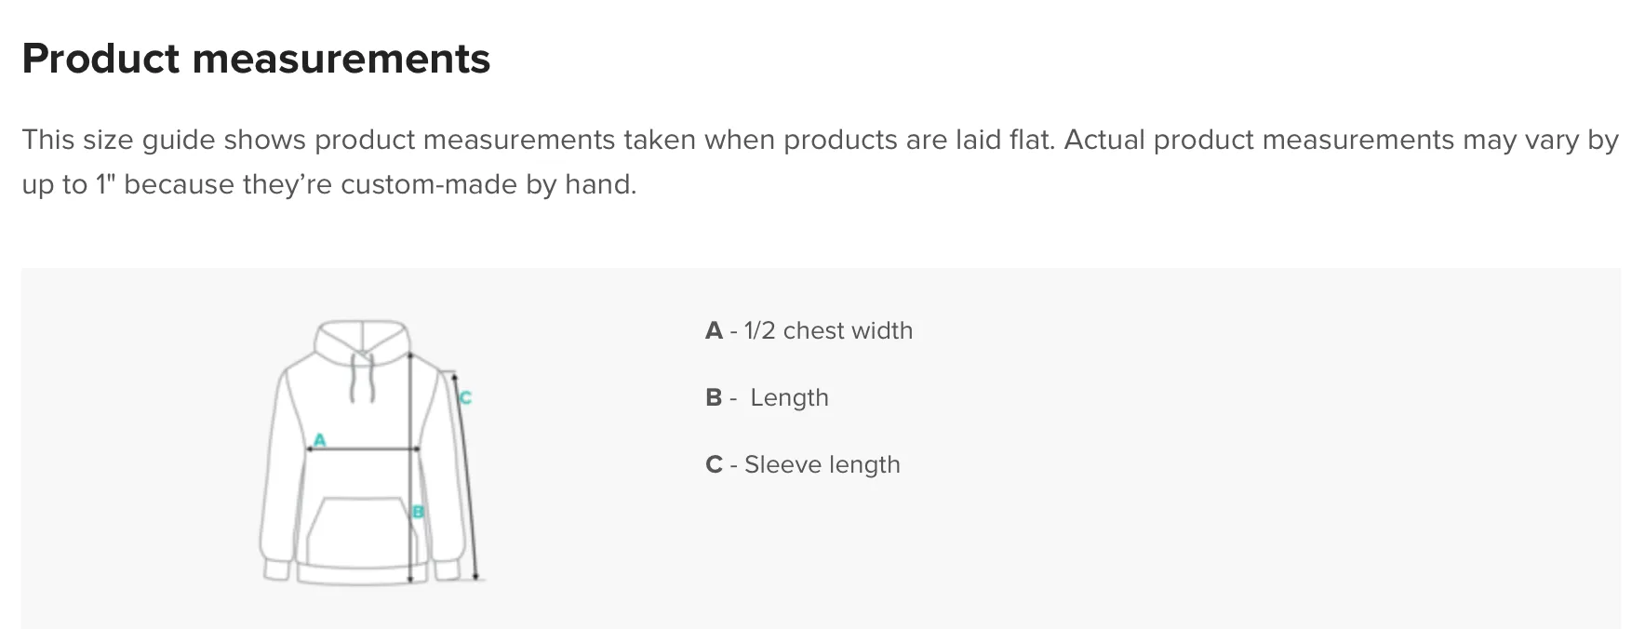1645x629 pixels.
Task: Click the Product measurements heading
Action: (x=256, y=59)
